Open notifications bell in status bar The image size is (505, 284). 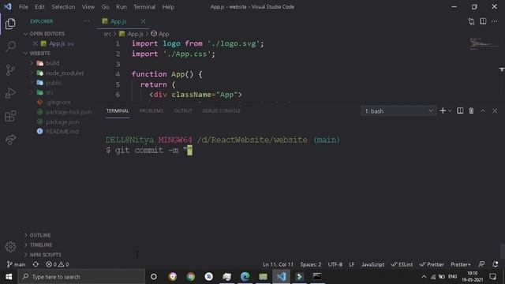(496, 264)
